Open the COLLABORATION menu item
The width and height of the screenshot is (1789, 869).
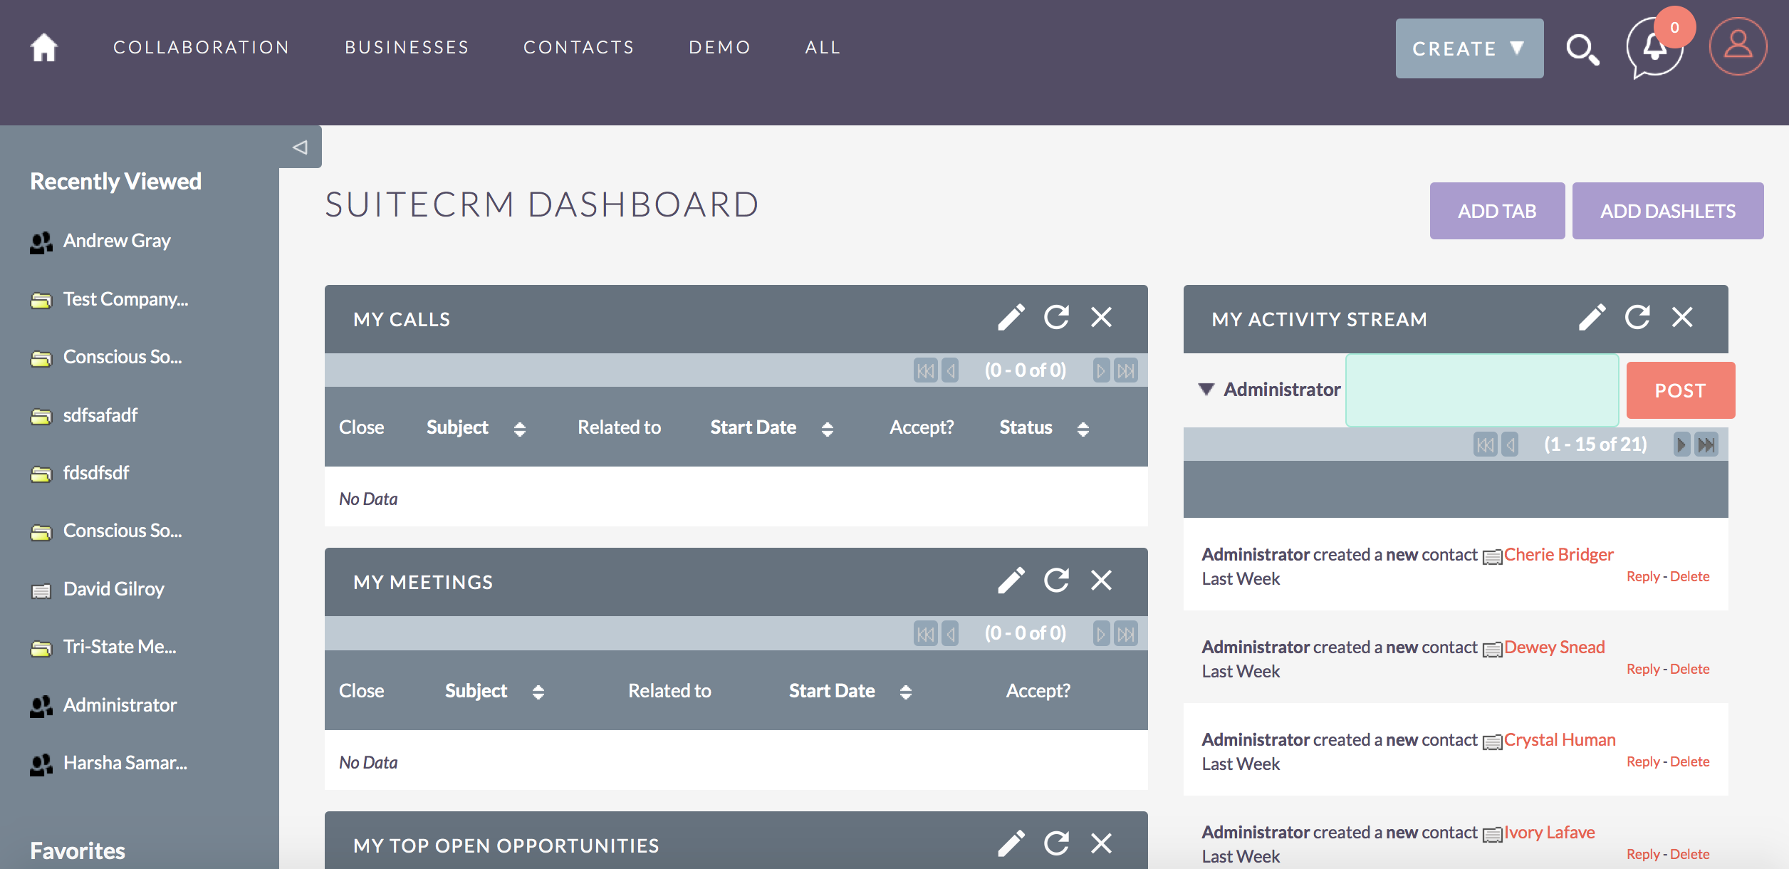[202, 47]
